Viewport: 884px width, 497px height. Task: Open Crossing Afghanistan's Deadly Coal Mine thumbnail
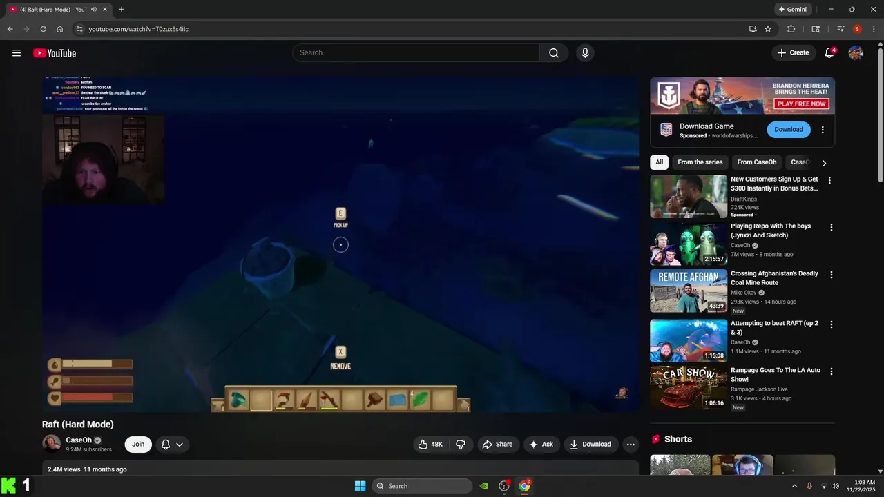tap(689, 291)
